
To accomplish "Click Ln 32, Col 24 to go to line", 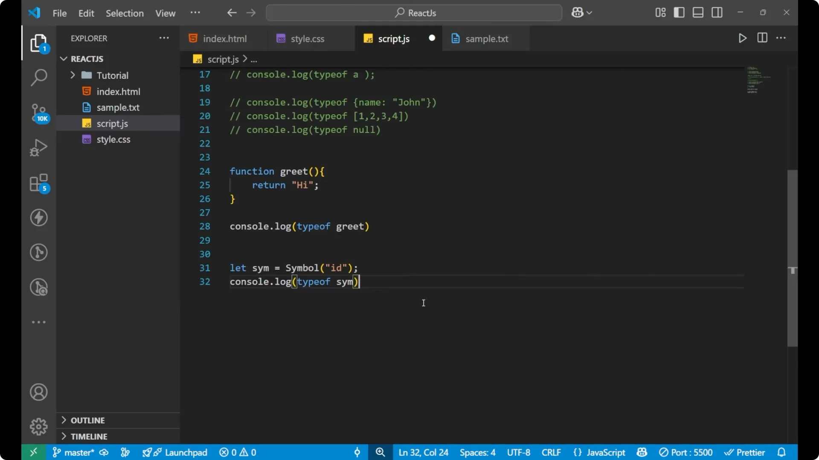I will [x=424, y=452].
